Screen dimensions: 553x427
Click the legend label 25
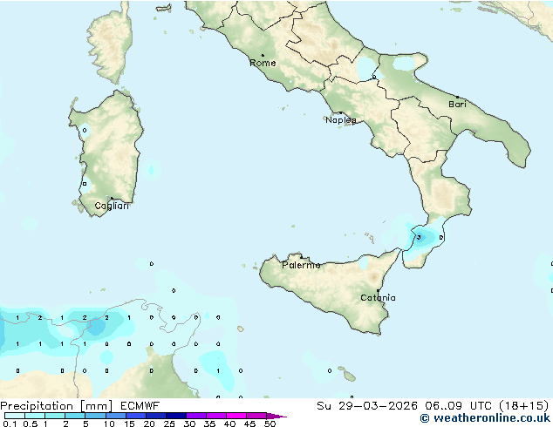(169, 424)
